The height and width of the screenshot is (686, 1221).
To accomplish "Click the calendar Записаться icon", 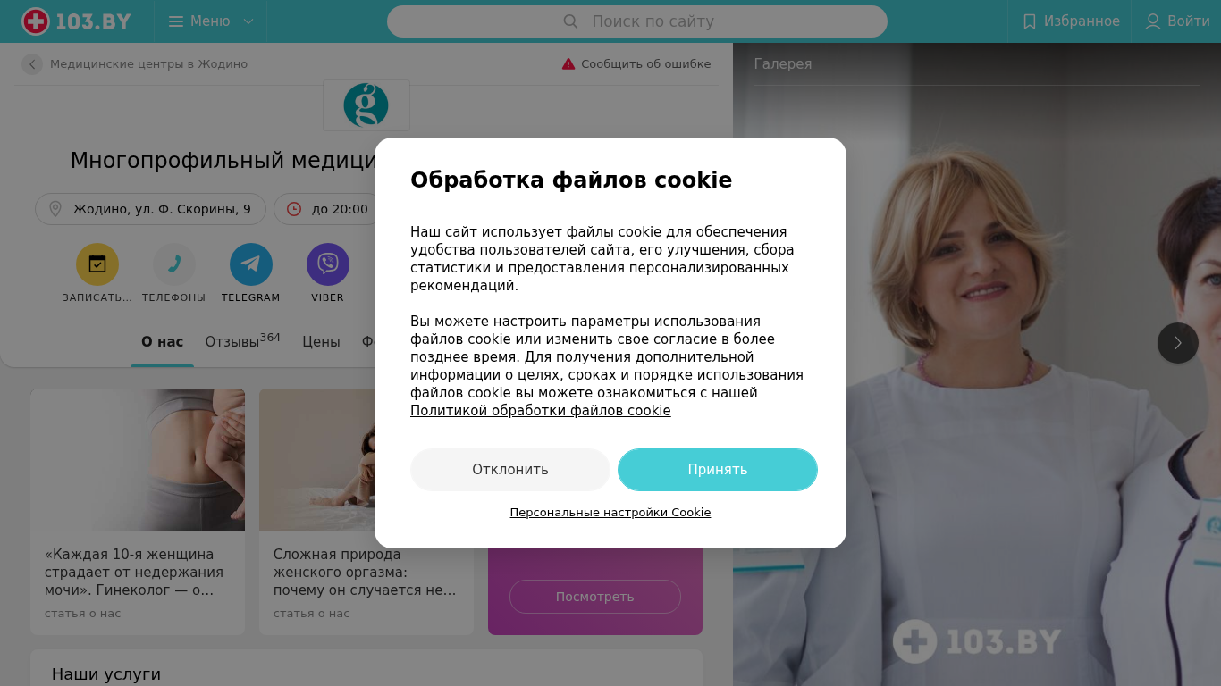I will click(x=97, y=264).
